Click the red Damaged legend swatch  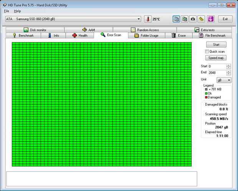click(x=206, y=97)
